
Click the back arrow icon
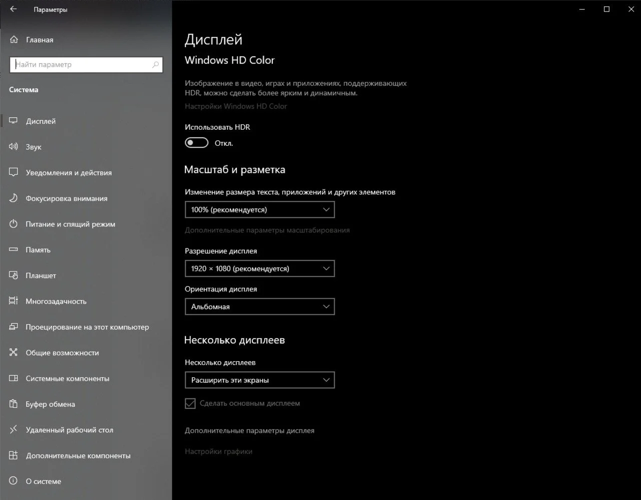(x=14, y=9)
